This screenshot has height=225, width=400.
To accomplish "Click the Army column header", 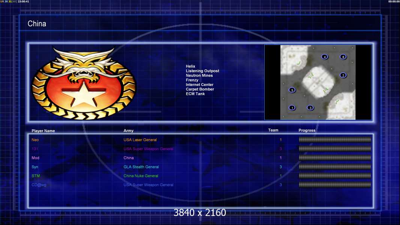I will click(x=128, y=130).
